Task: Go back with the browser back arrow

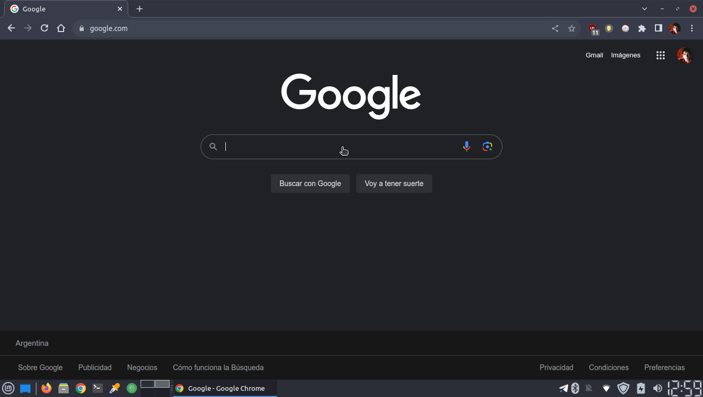Action: pos(11,28)
